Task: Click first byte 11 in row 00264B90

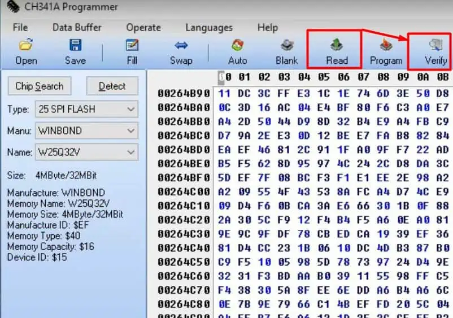Action: tap(224, 94)
